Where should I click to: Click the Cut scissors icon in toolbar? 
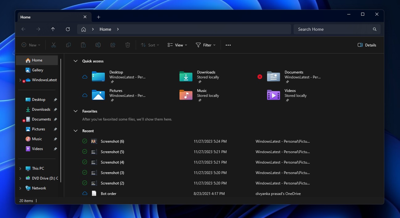coord(54,45)
